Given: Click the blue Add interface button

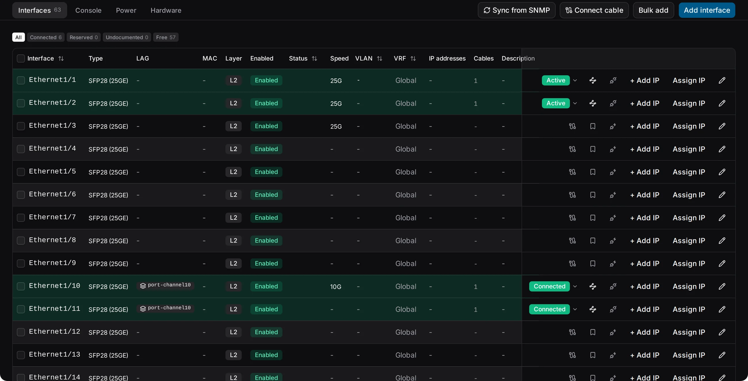Looking at the screenshot, I should pos(707,10).
